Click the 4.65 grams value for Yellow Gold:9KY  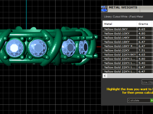[142, 29]
